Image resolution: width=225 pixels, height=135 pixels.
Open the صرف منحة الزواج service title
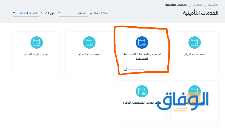[194, 54]
